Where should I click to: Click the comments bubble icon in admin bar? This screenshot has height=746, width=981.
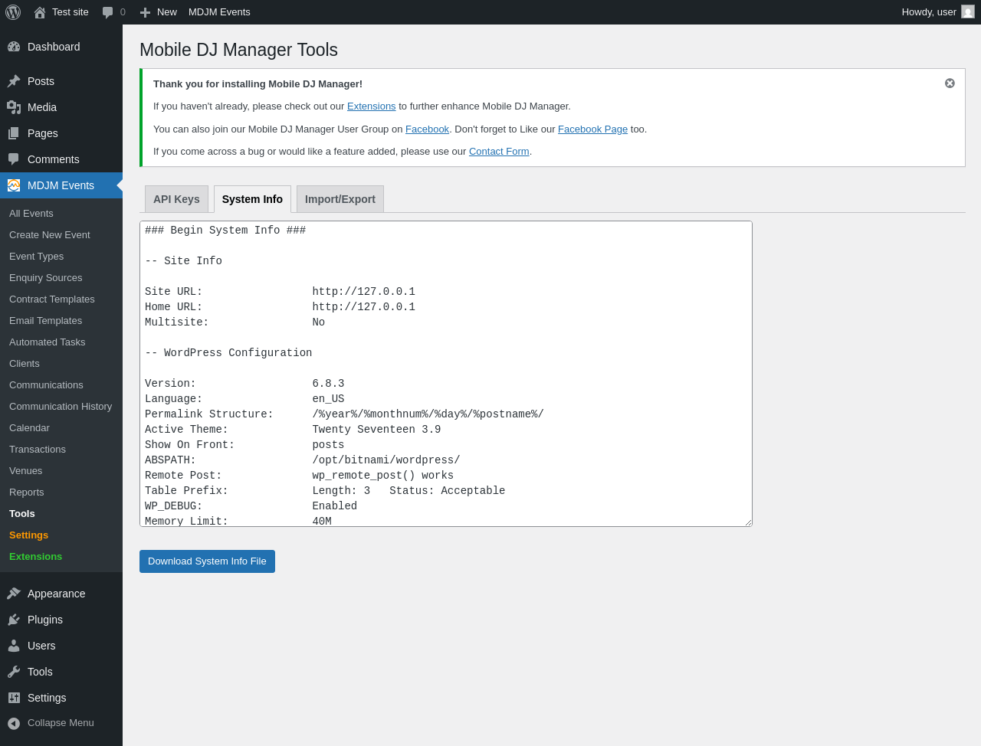(x=108, y=12)
